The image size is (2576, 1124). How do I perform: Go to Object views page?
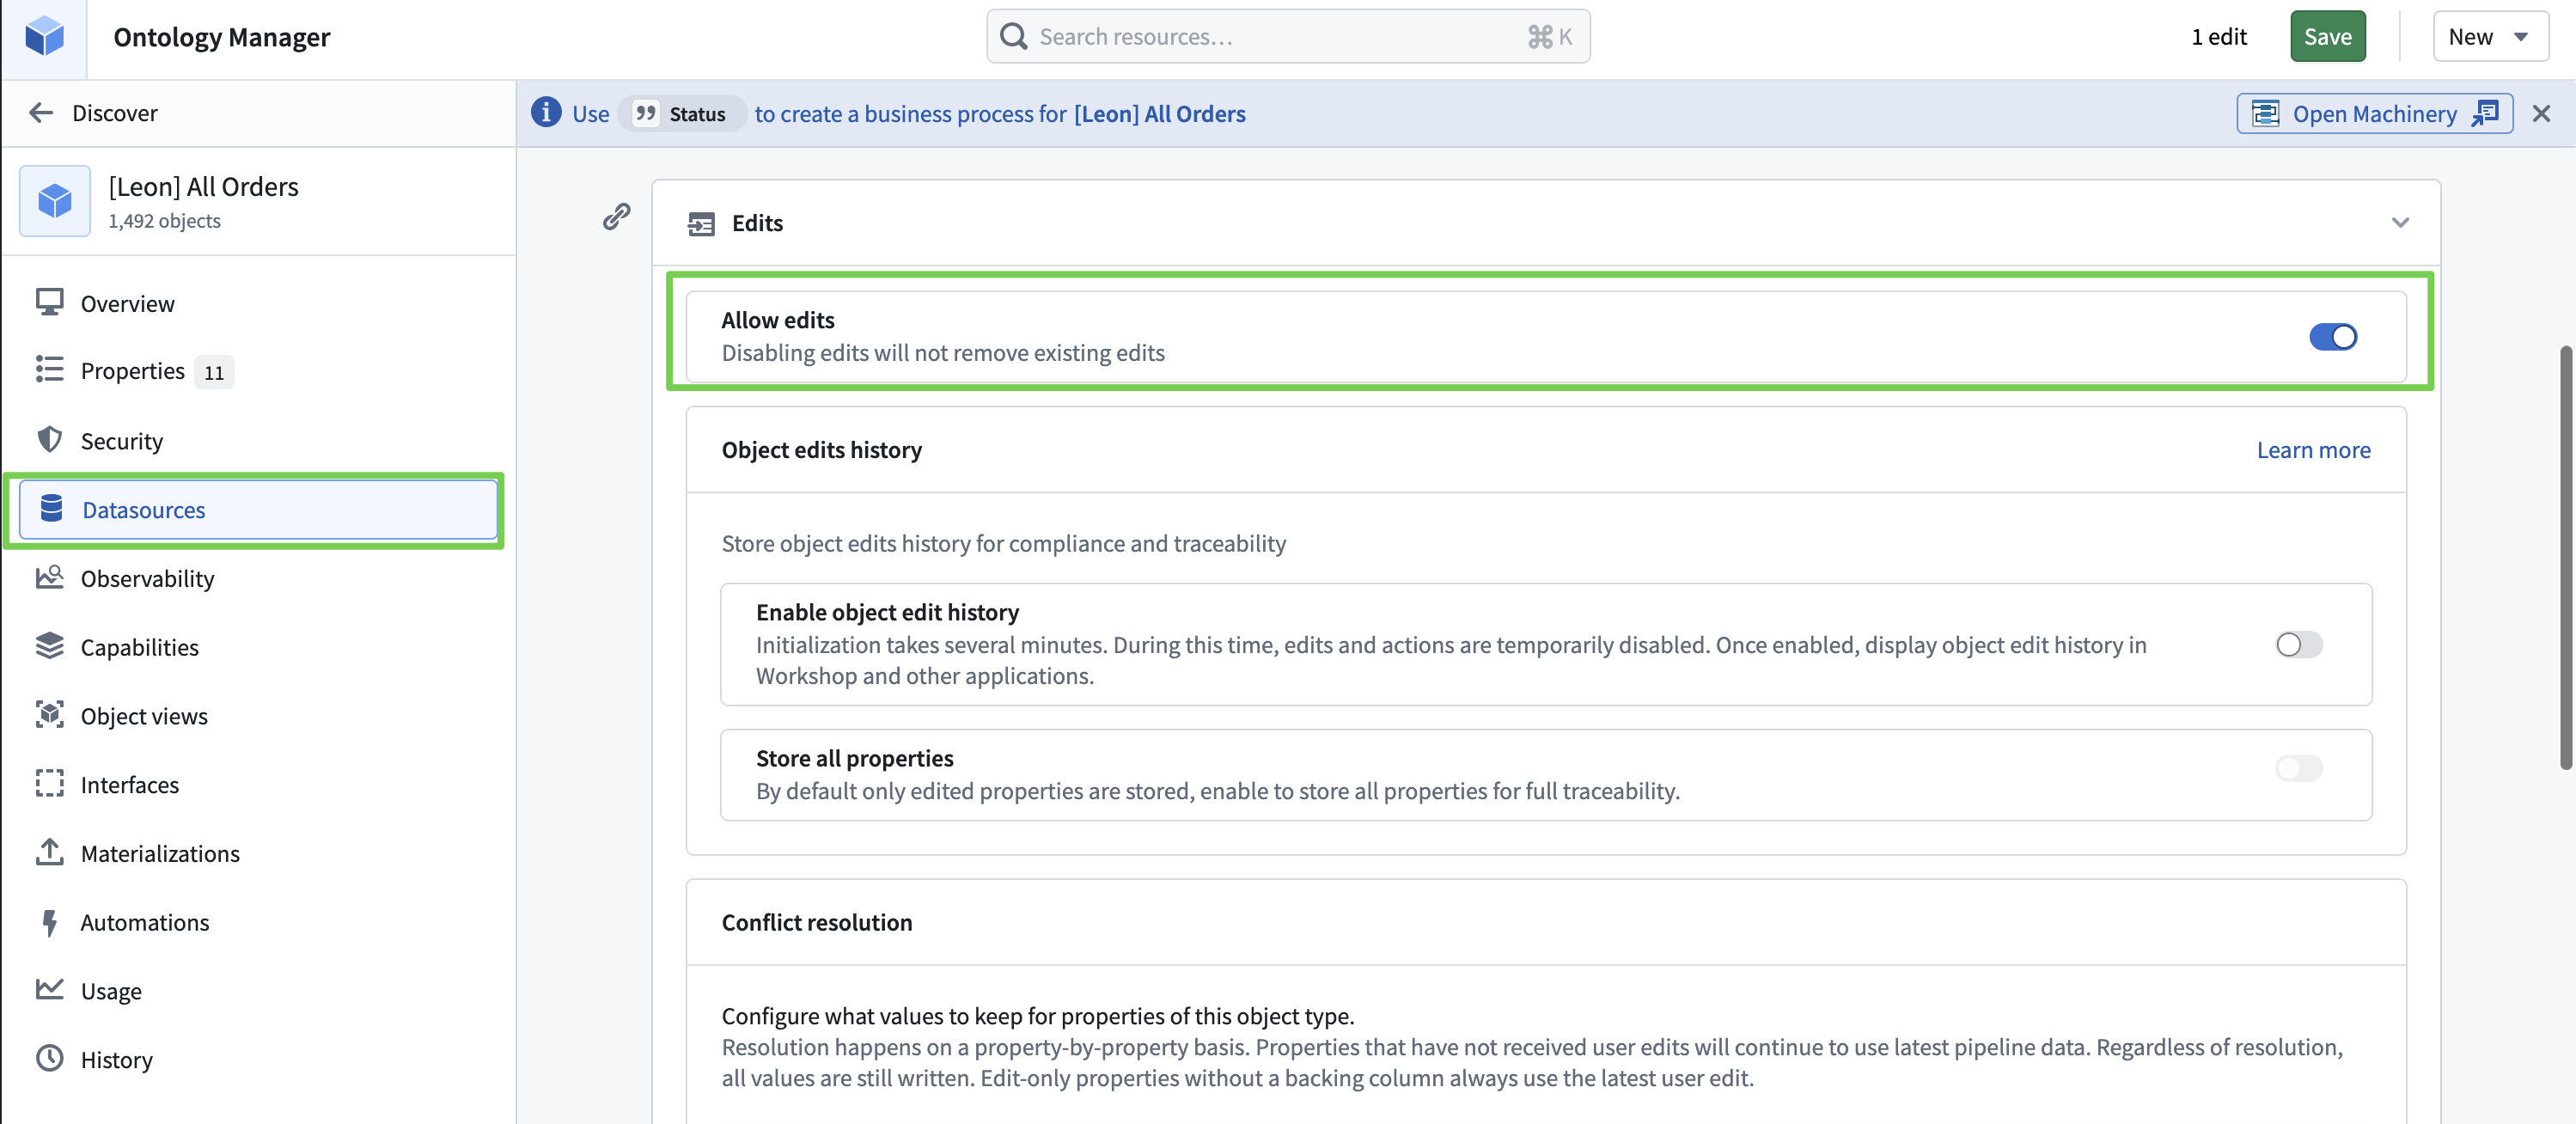(x=144, y=716)
